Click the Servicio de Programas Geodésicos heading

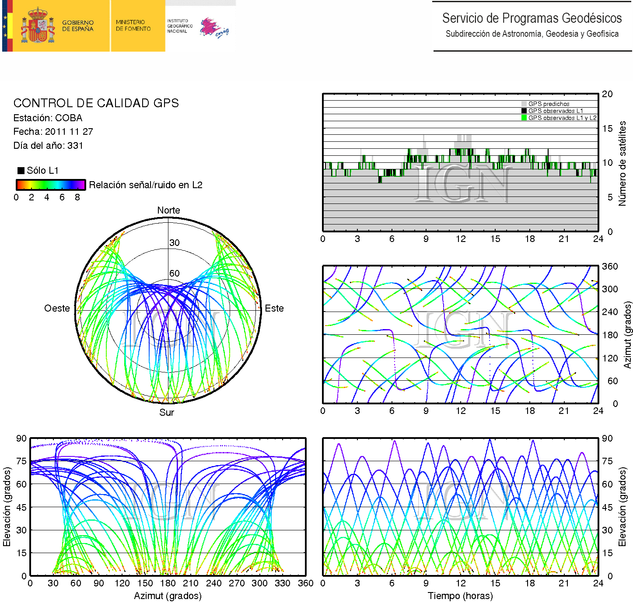pyautogui.click(x=532, y=18)
